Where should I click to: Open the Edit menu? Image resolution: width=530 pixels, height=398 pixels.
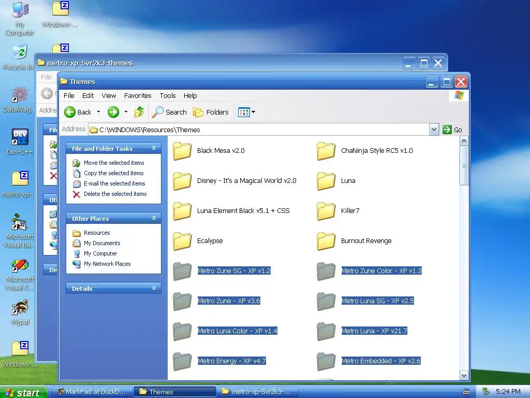click(88, 96)
